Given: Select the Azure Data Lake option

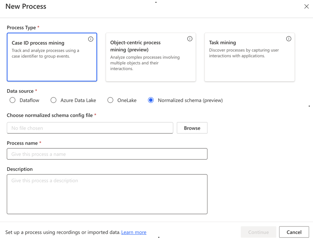Looking at the screenshot, I should tap(53, 100).
